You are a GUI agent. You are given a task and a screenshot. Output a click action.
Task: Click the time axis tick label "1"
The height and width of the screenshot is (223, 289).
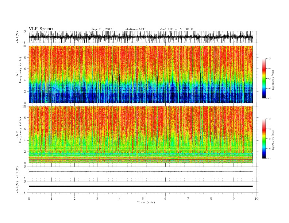52,199
